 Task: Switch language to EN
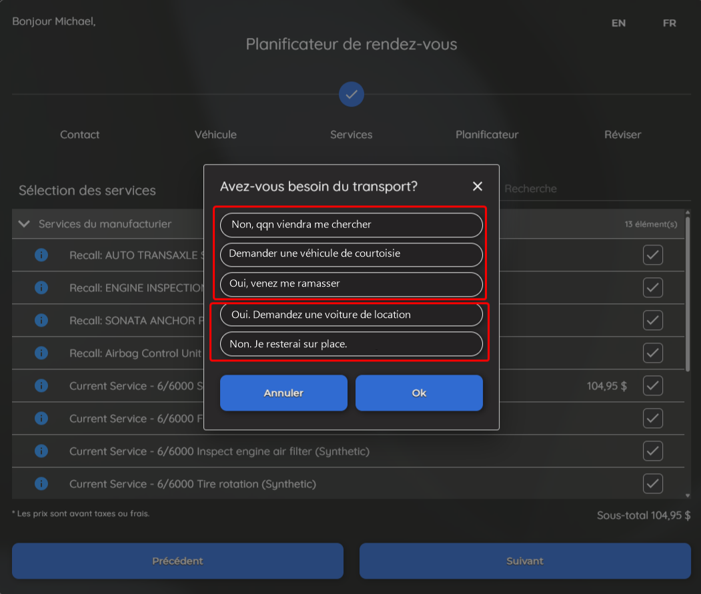pos(618,23)
